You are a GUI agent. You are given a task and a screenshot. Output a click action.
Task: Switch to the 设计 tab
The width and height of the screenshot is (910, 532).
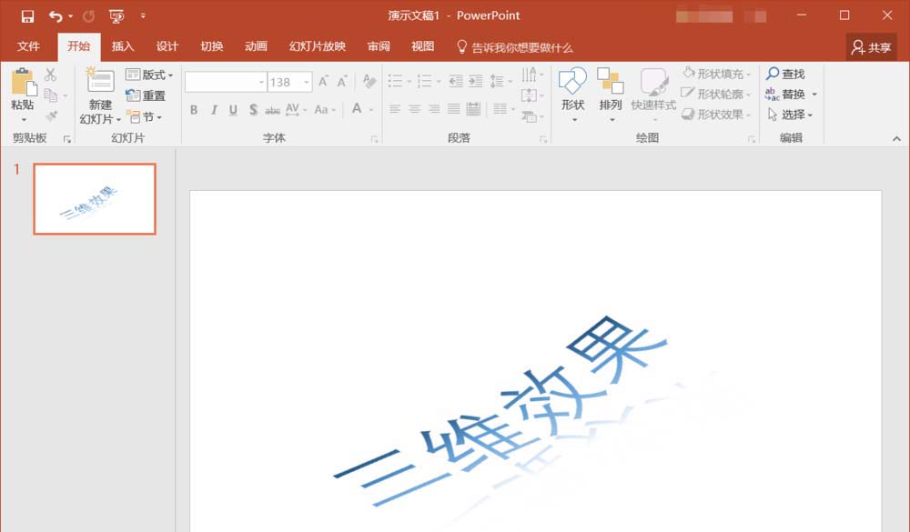(167, 46)
